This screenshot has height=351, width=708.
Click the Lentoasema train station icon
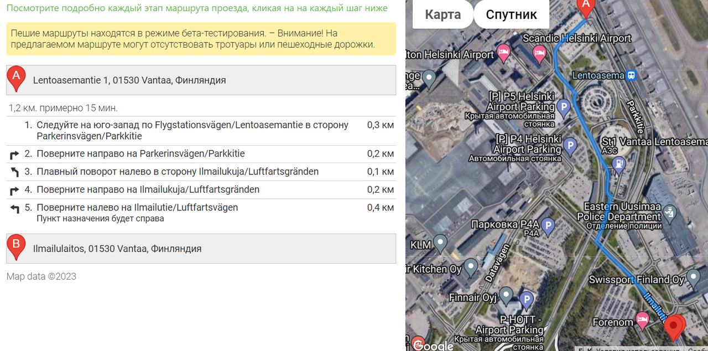point(631,75)
